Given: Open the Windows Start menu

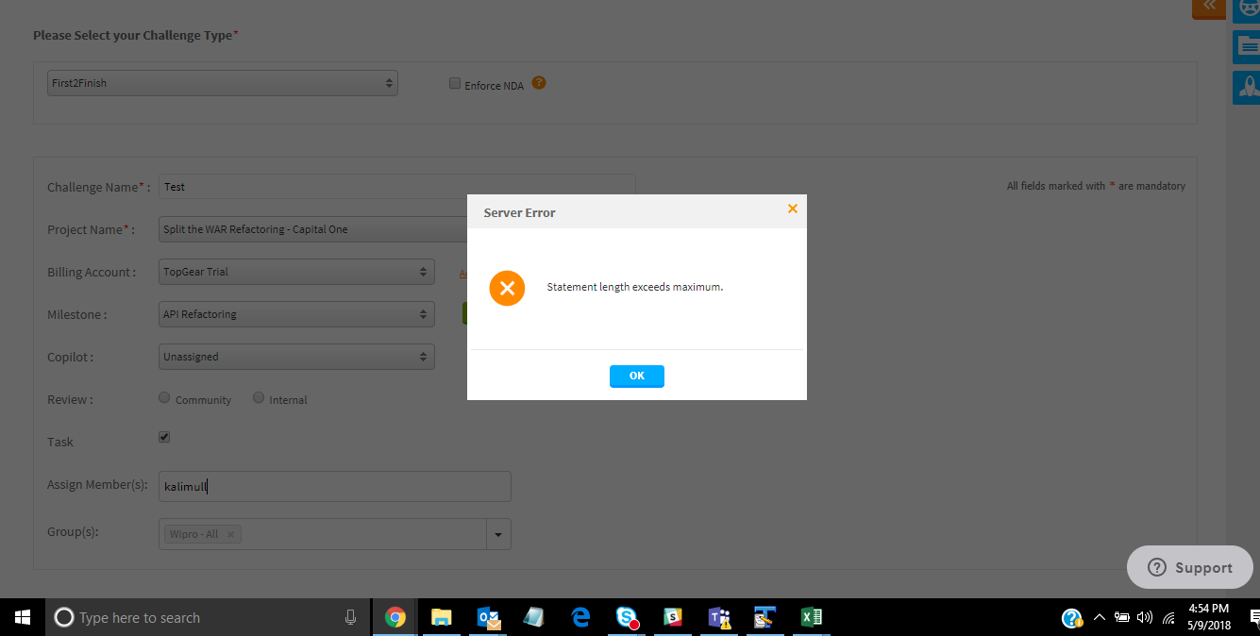Looking at the screenshot, I should click(23, 617).
